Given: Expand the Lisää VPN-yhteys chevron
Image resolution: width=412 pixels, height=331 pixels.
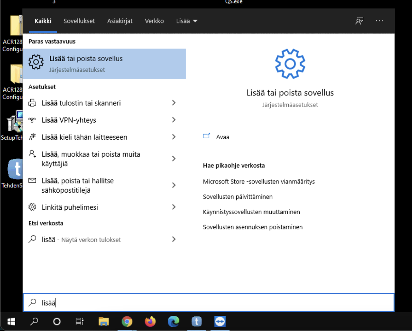Looking at the screenshot, I should coord(174,120).
